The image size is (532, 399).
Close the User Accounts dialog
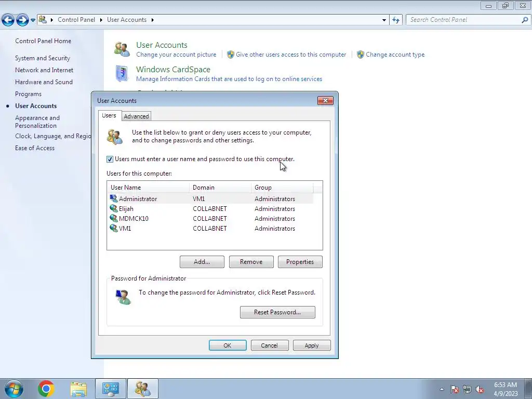[325, 100]
